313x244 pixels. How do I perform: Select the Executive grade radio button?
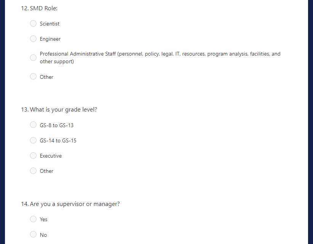[34, 156]
